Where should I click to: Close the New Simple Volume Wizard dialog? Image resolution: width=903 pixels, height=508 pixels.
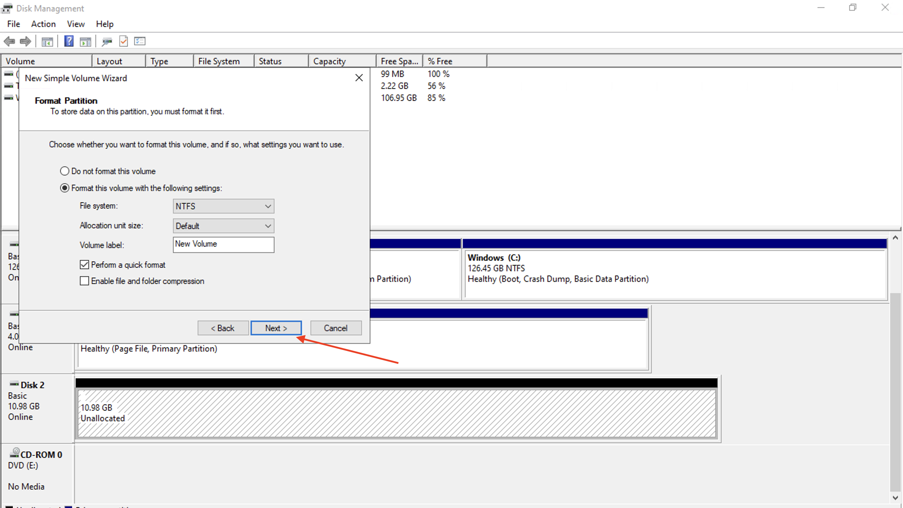pyautogui.click(x=359, y=78)
